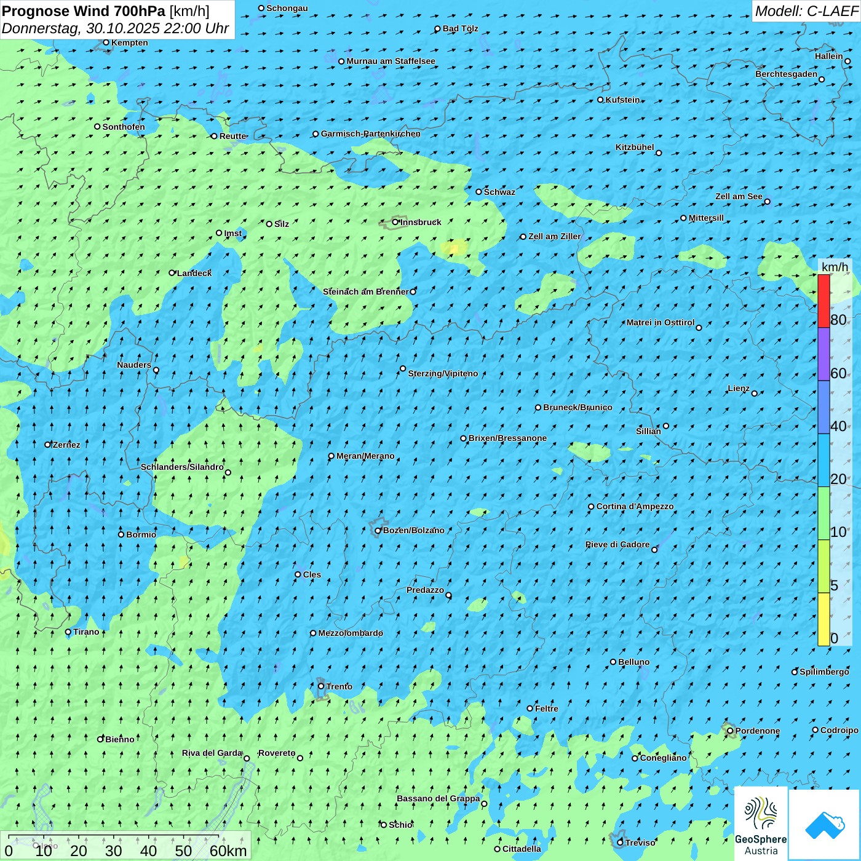Click the 'Silz' label
Screen dimensions: 861x861
coord(282,224)
